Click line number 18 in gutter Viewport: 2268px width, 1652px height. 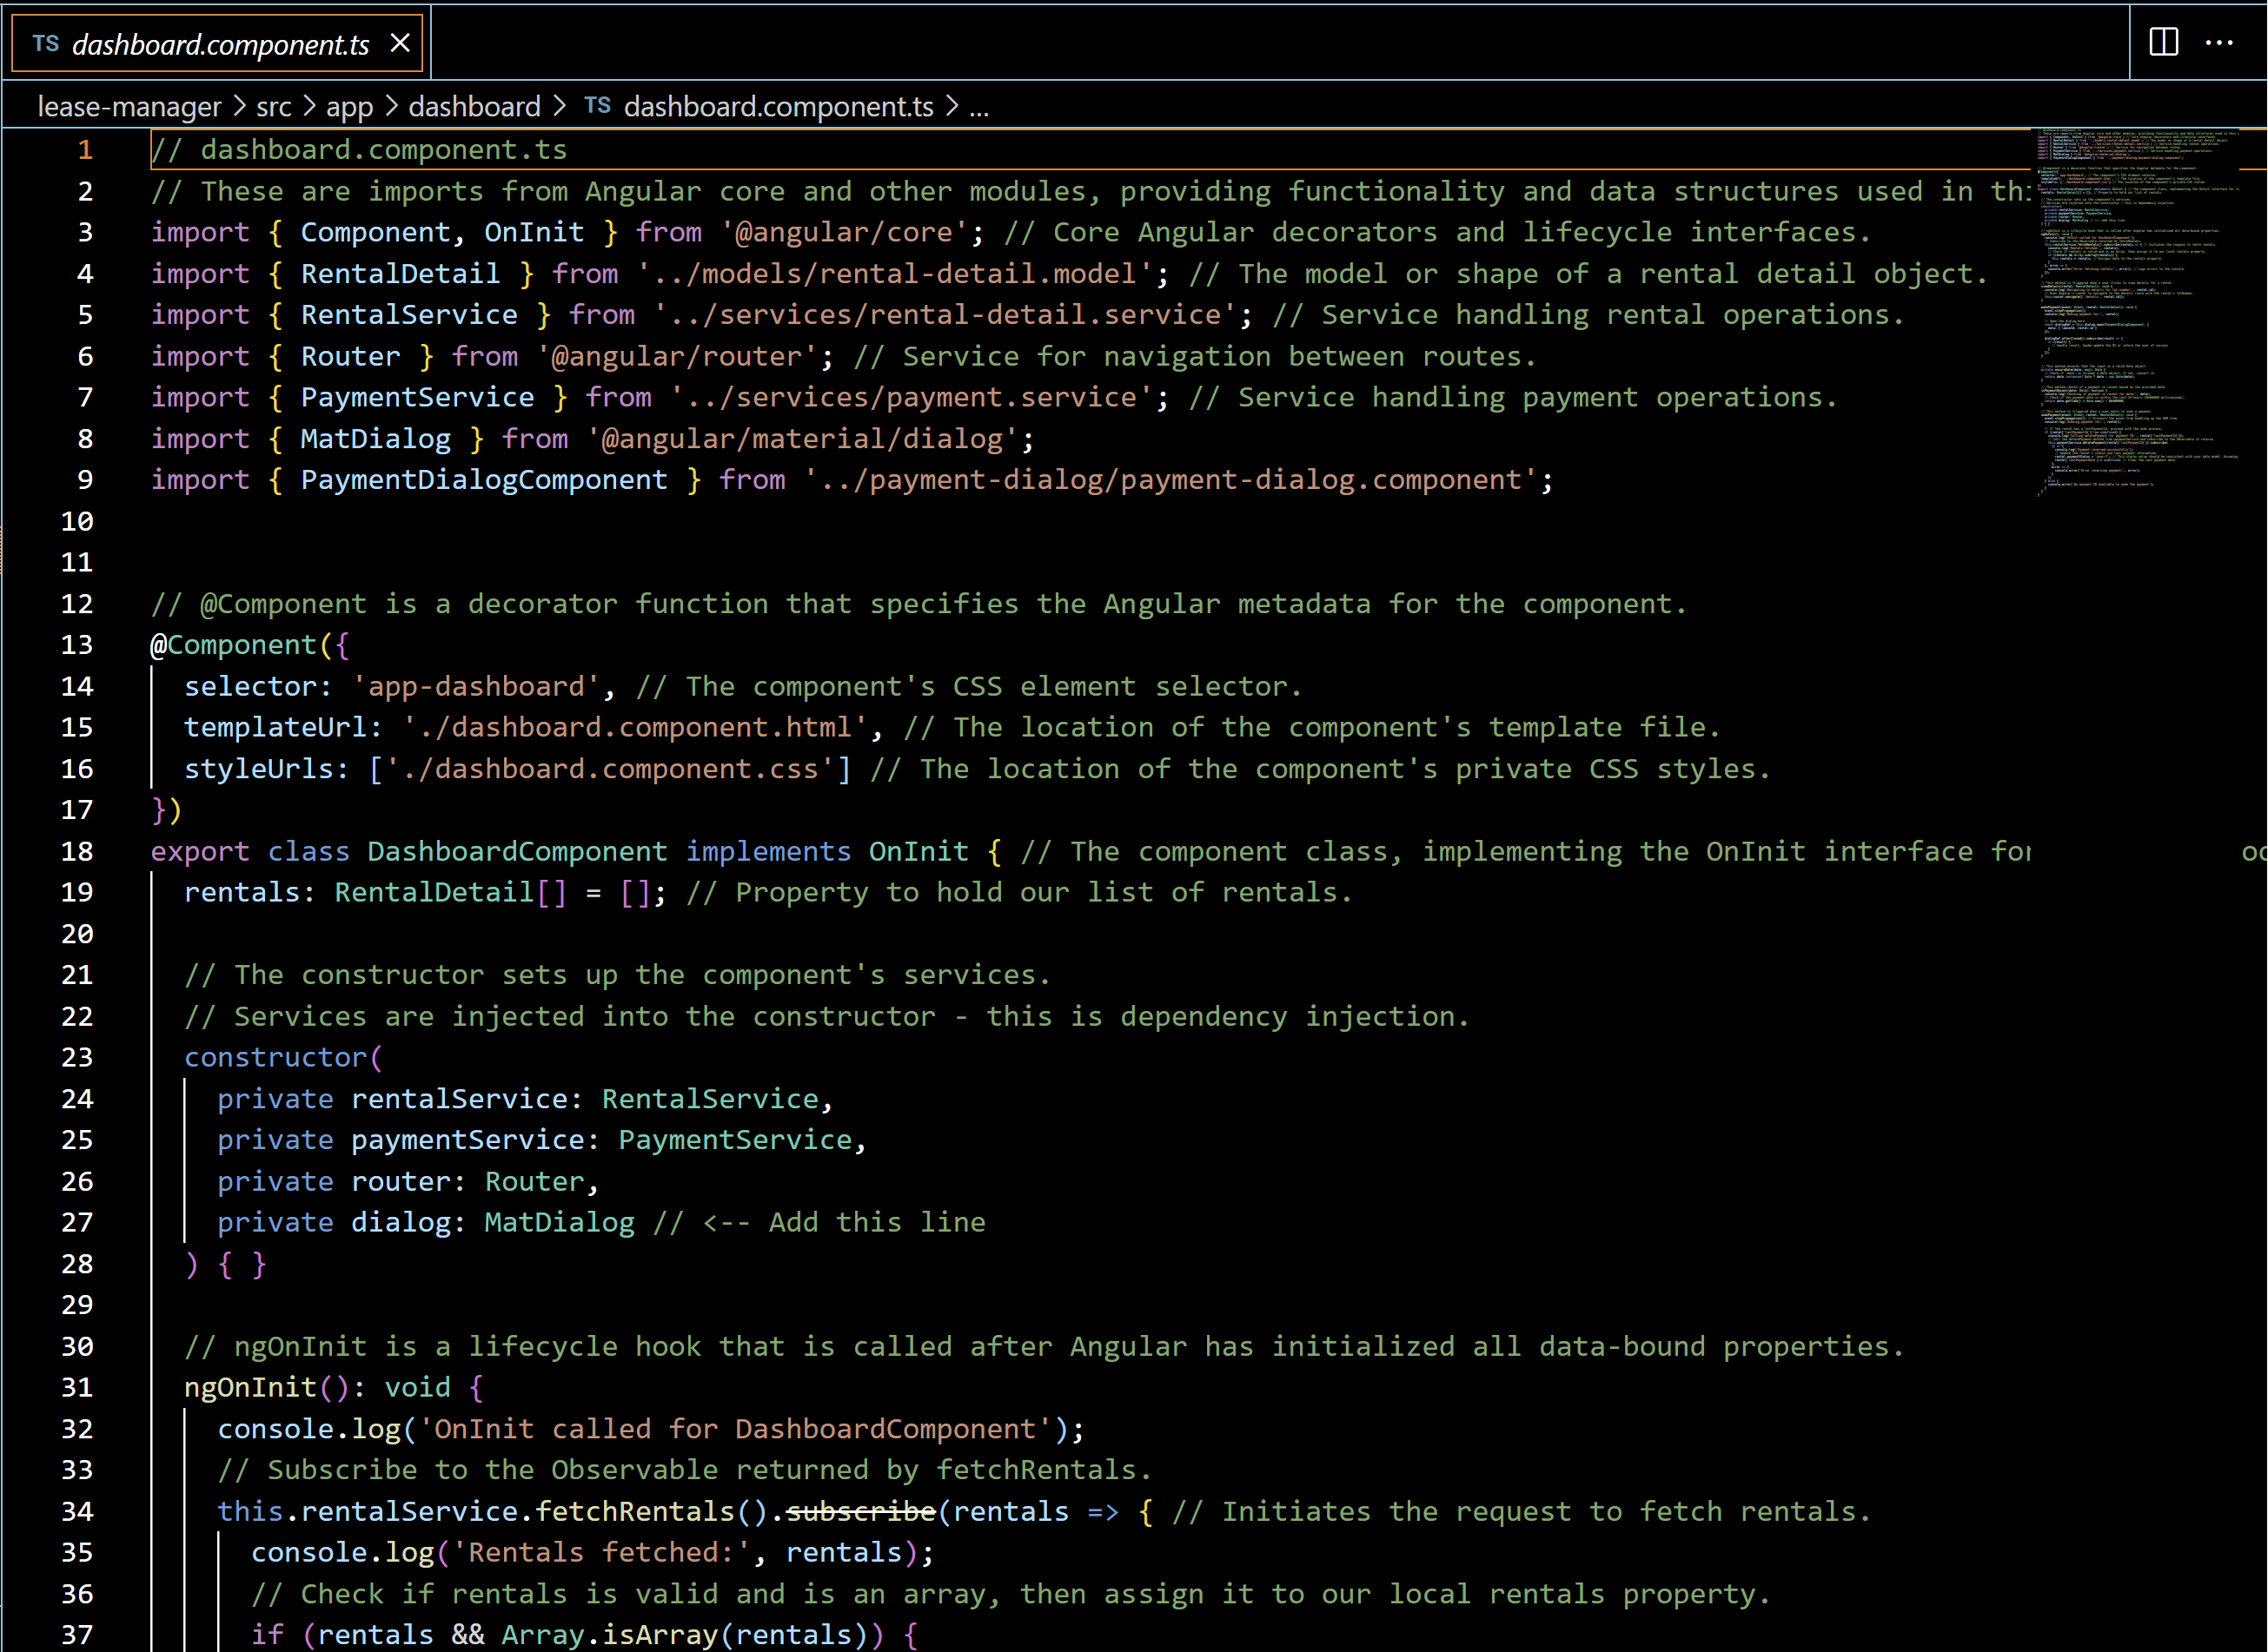pyautogui.click(x=77, y=851)
